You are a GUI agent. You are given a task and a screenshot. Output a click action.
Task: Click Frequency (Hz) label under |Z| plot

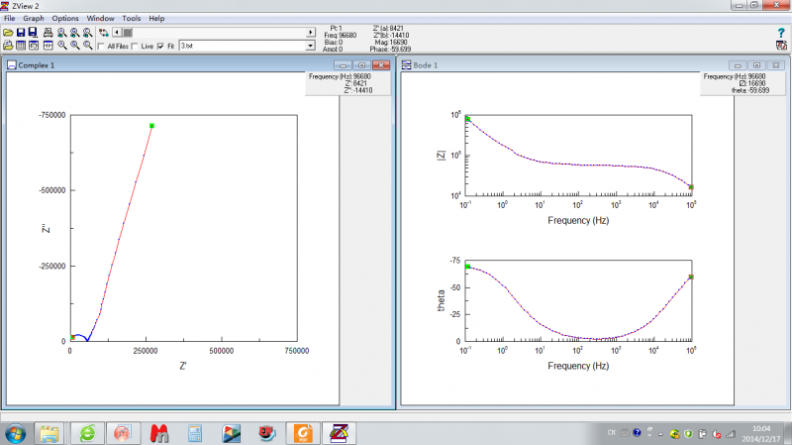coord(578,220)
